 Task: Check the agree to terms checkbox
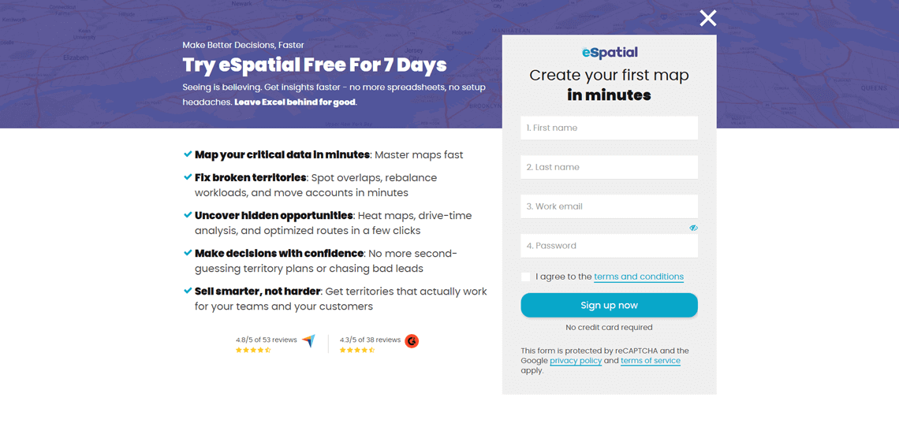526,277
